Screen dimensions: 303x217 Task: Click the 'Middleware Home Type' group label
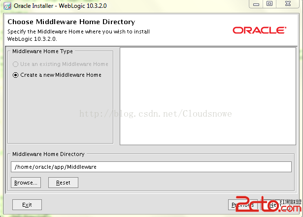pos(42,51)
